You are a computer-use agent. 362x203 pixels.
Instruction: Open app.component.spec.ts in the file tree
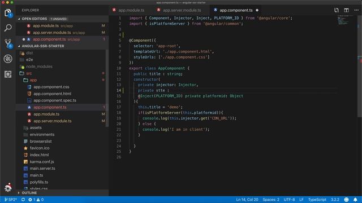tap(55, 100)
